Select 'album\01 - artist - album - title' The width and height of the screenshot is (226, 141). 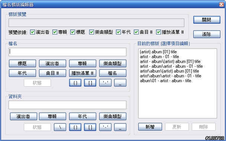point(165,81)
